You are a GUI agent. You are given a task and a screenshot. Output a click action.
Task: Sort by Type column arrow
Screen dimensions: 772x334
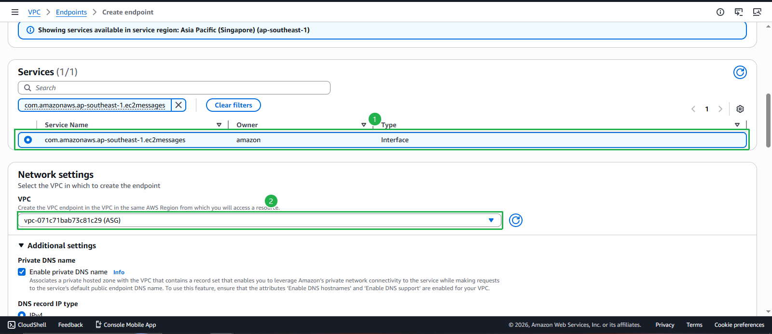[x=737, y=125]
